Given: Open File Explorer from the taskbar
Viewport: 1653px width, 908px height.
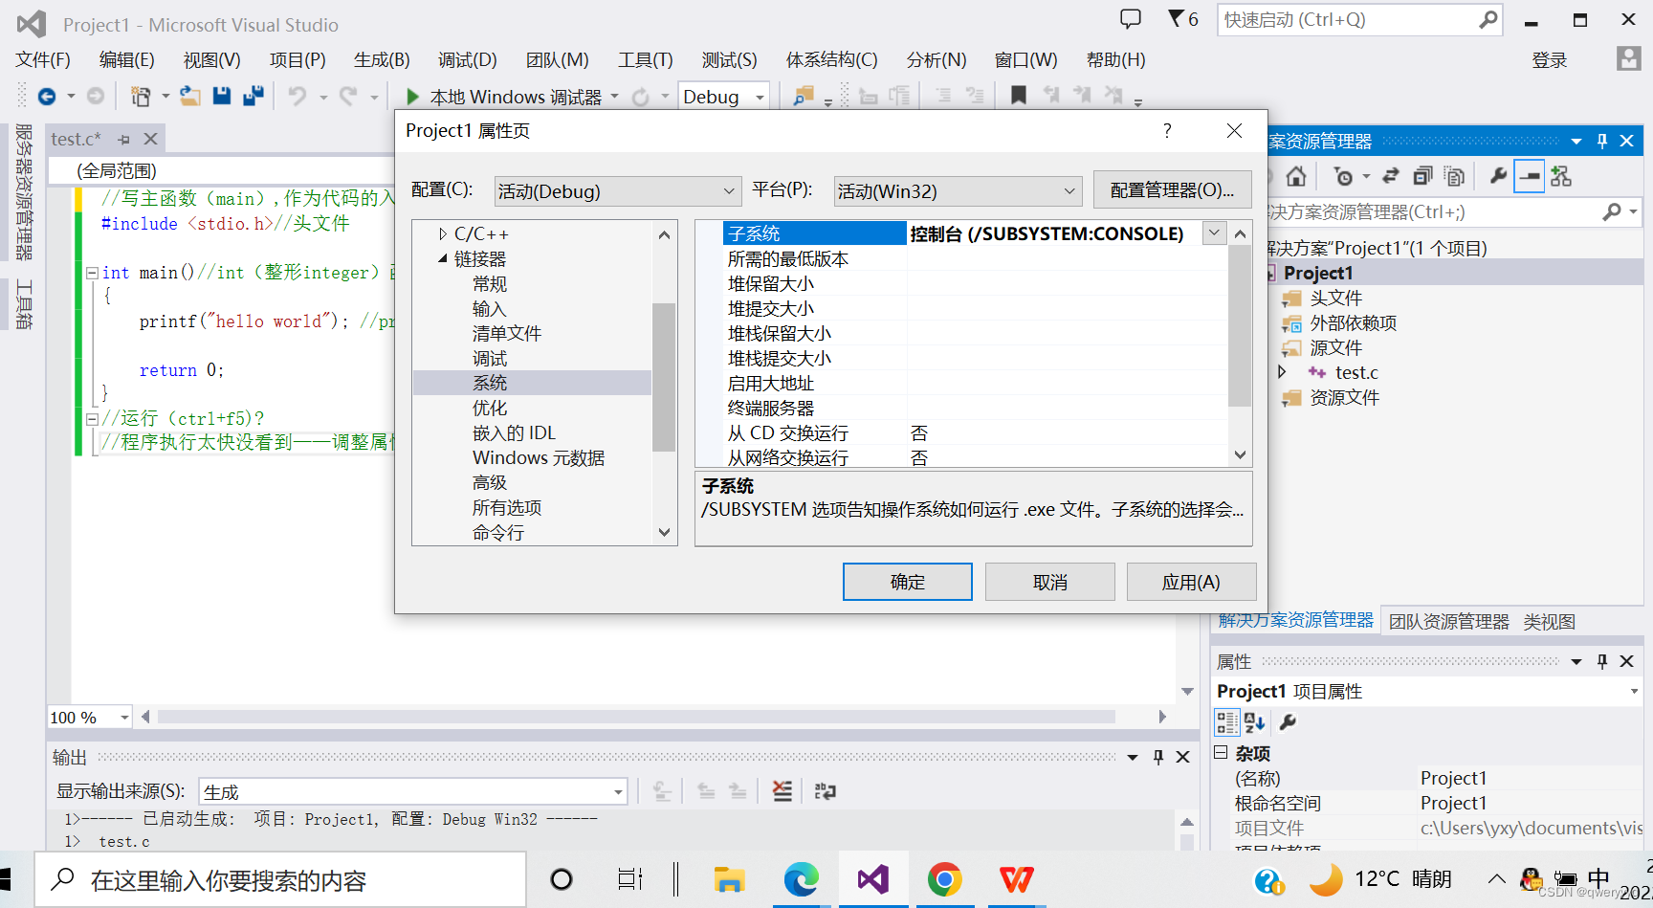Looking at the screenshot, I should (x=729, y=879).
